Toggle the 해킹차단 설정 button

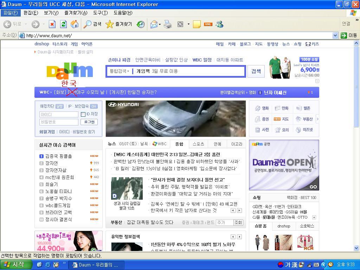click(59, 106)
